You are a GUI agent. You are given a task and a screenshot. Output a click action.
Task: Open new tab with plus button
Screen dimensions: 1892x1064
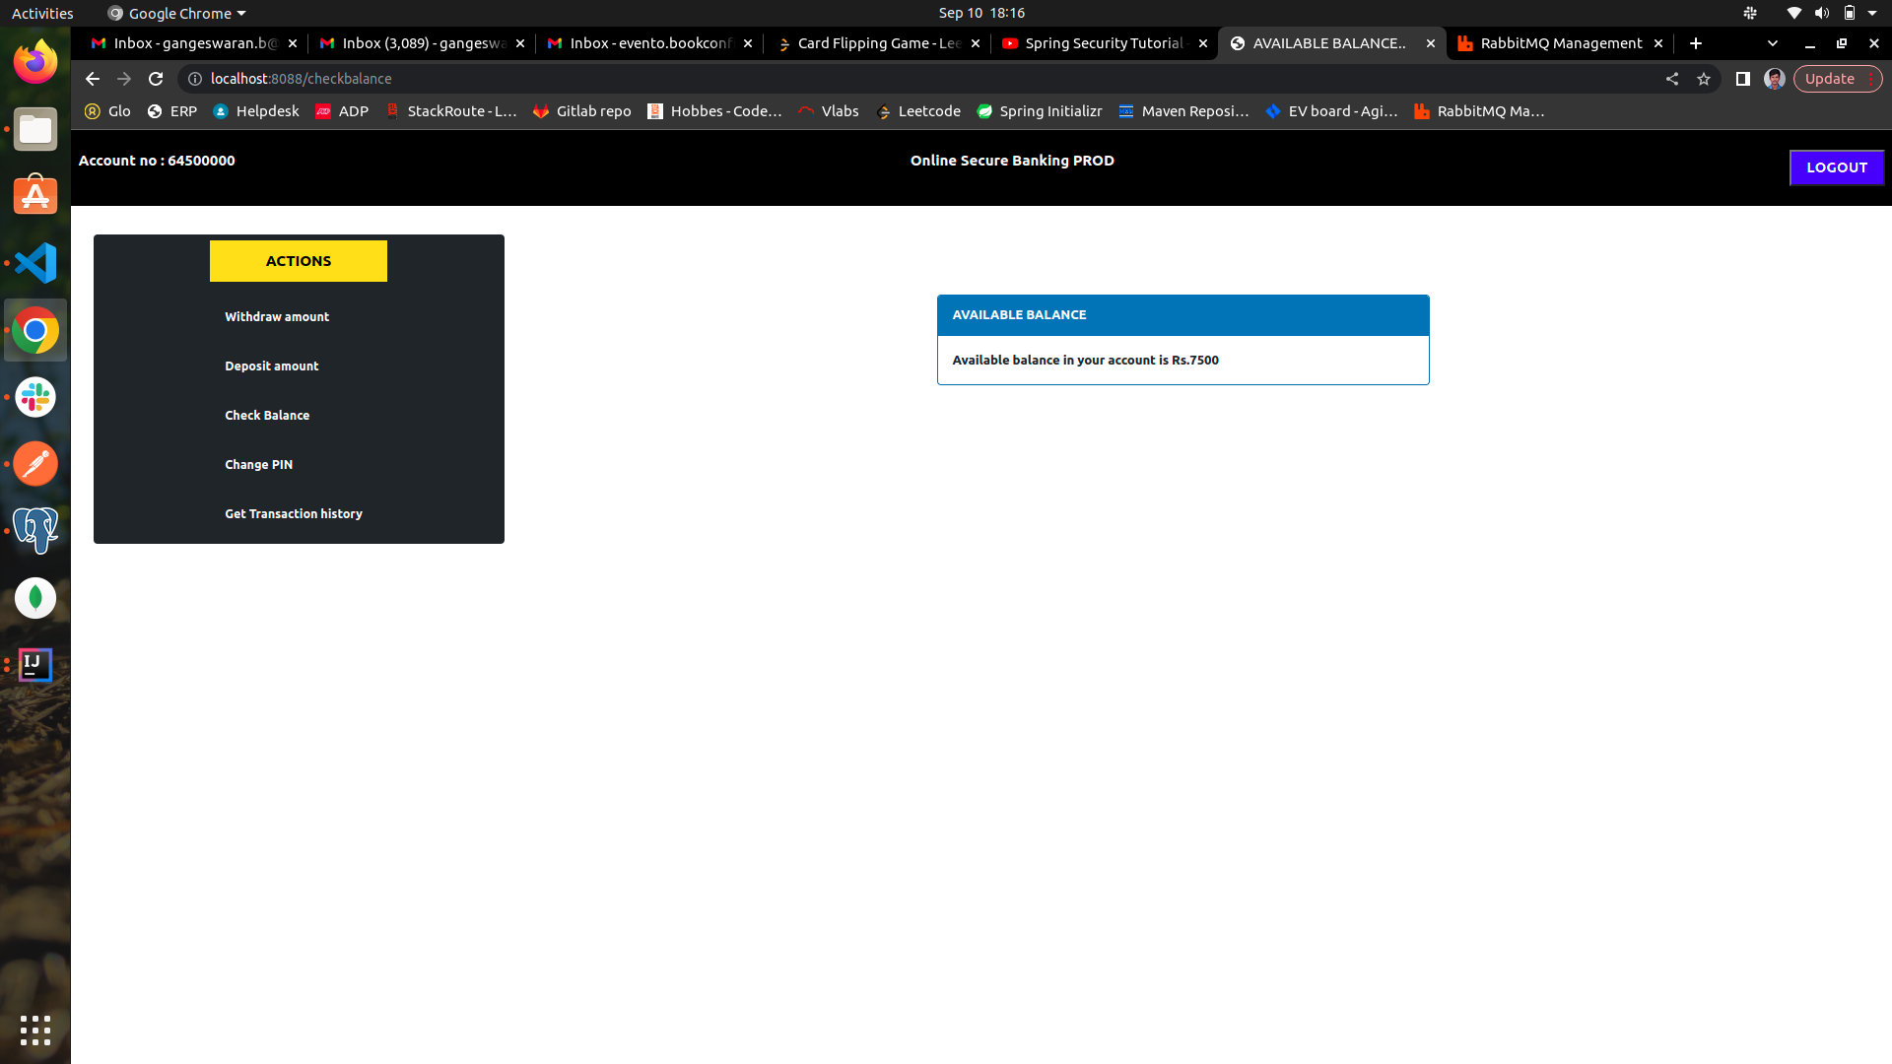1695,43
